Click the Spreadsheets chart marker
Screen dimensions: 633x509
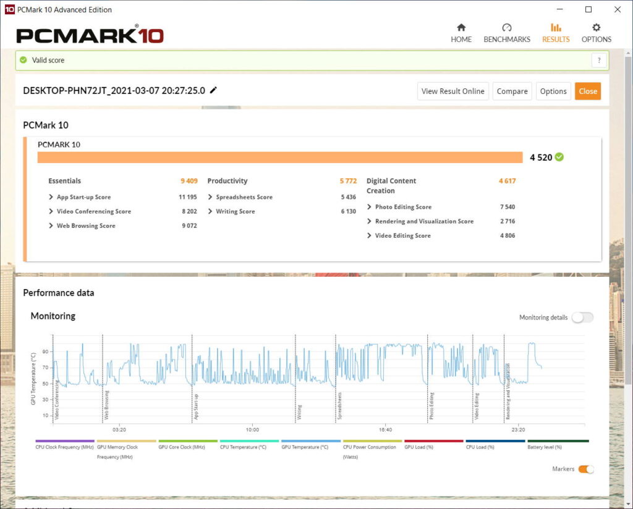[x=339, y=406]
